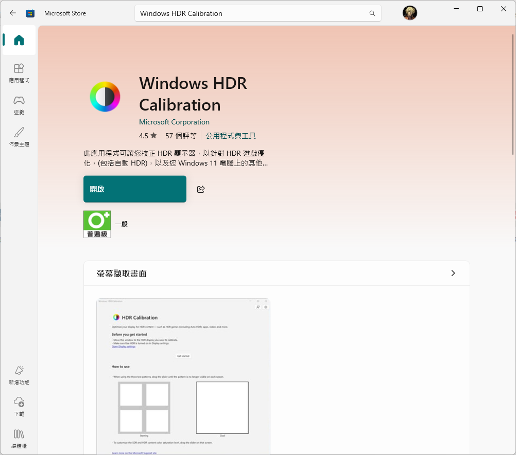Screen dimensions: 516x455
Task: Go back with the back arrow
Action: click(12, 13)
